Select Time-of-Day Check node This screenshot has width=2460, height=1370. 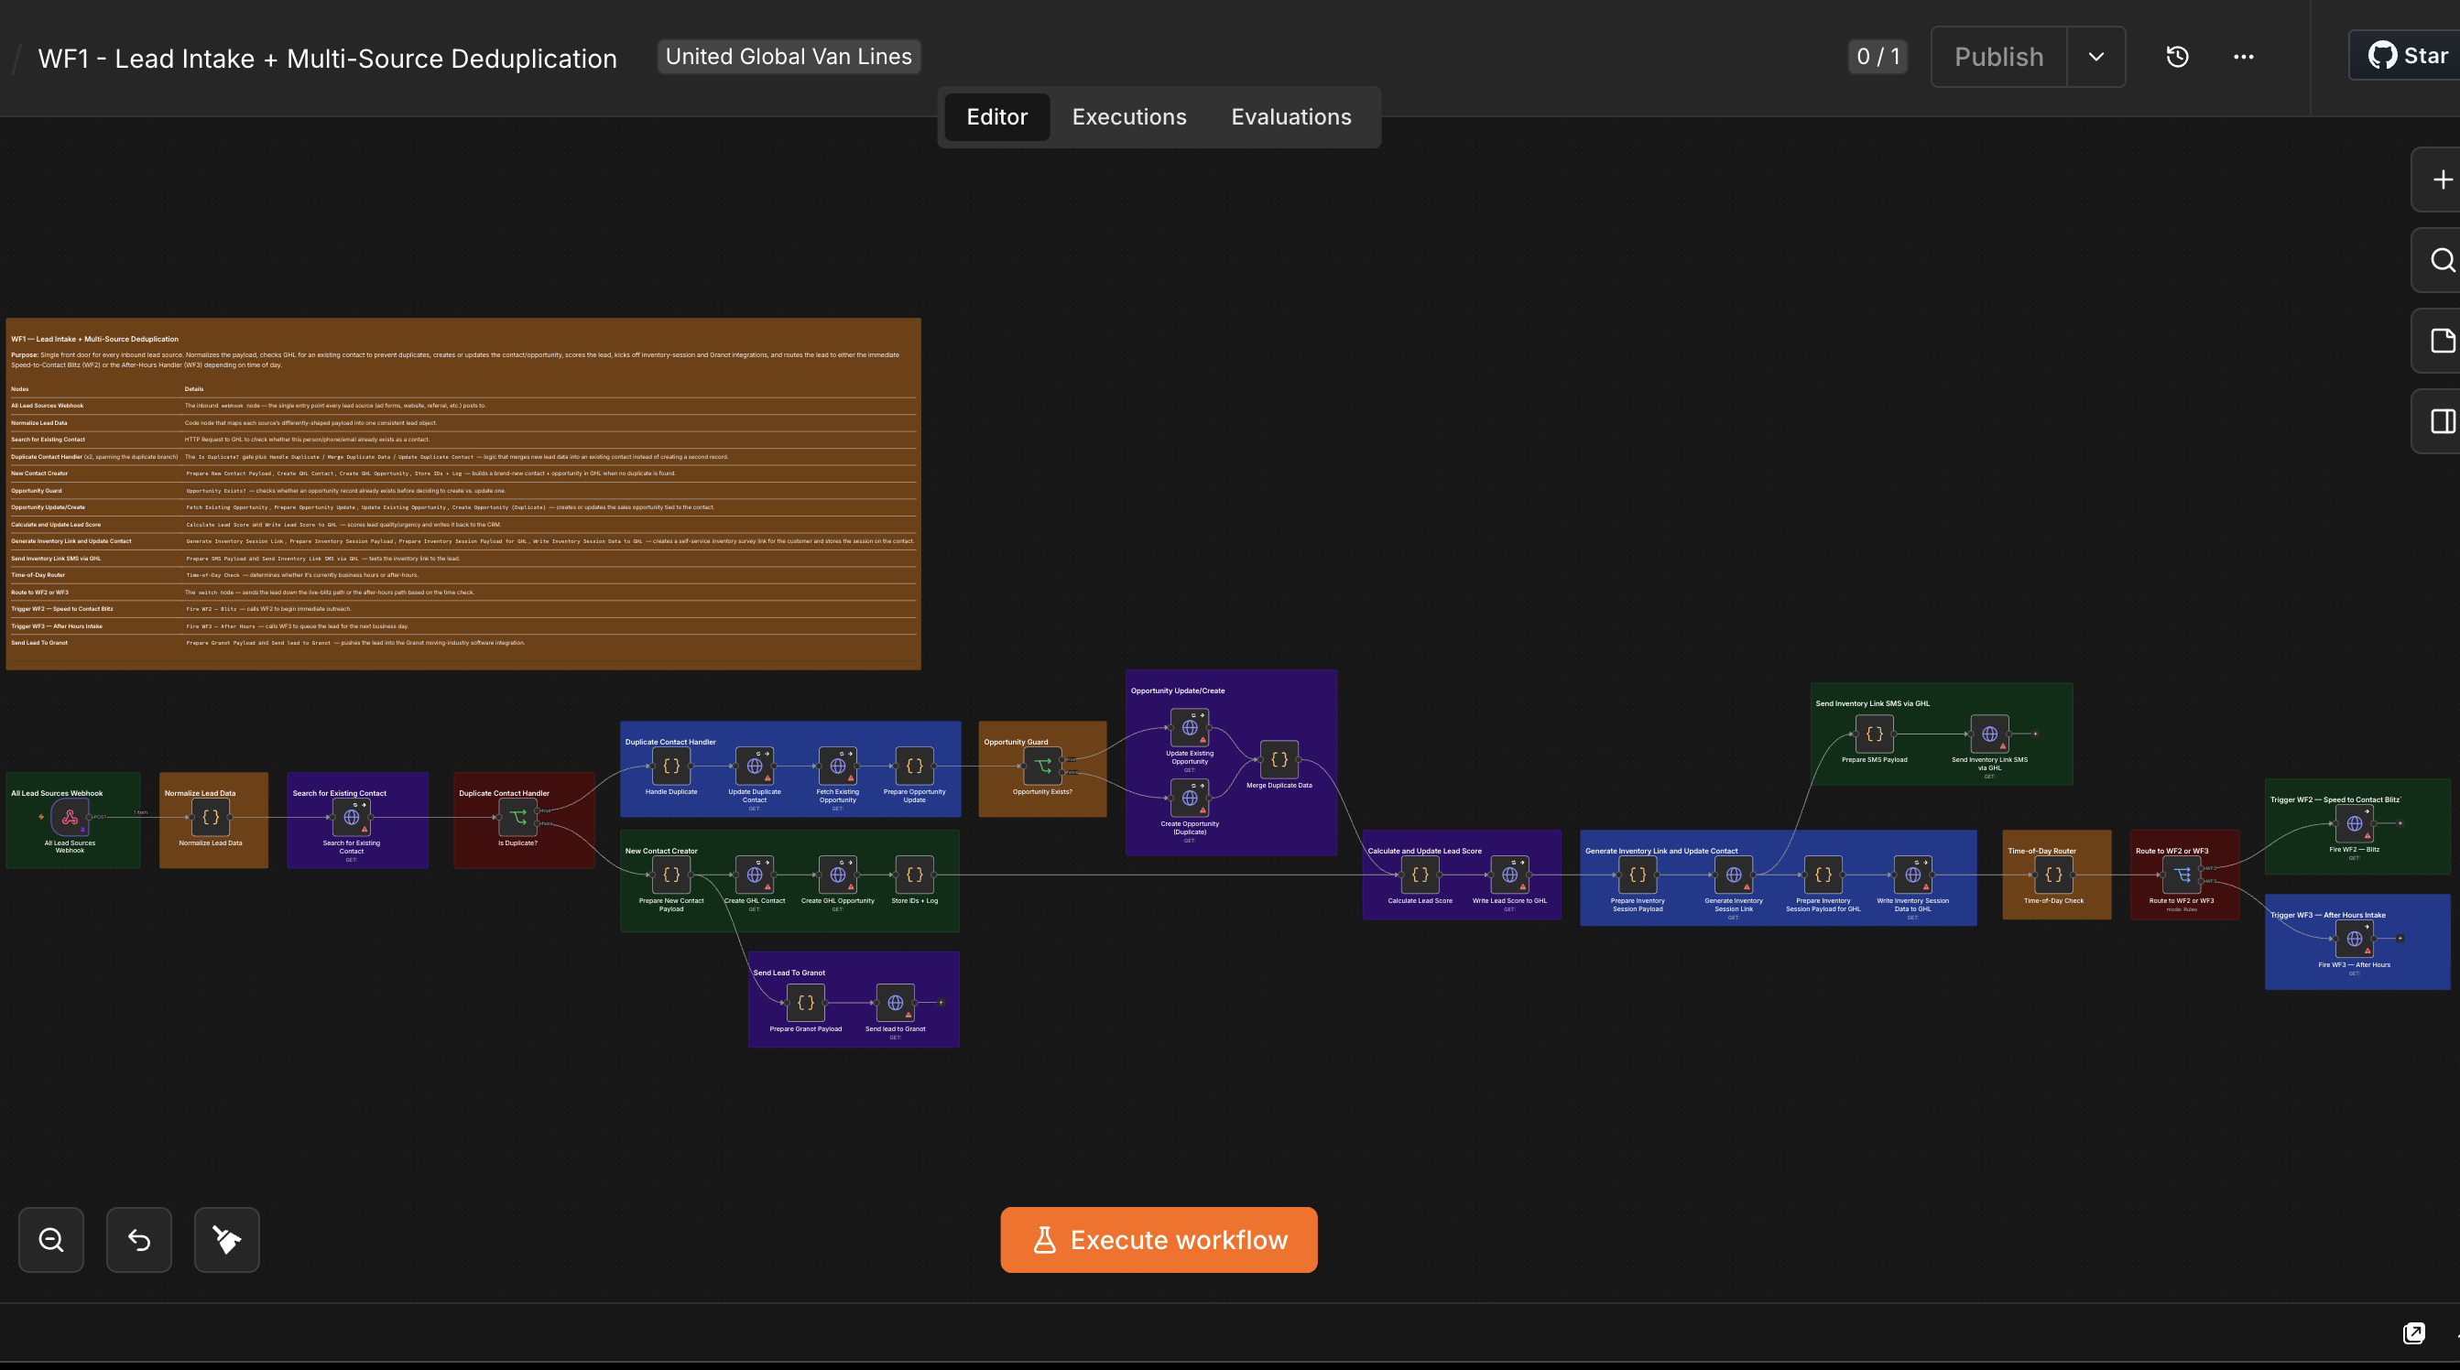tap(2054, 875)
